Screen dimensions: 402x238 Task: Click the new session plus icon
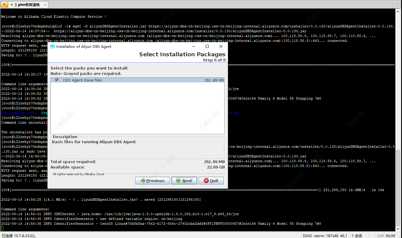[4, 5]
